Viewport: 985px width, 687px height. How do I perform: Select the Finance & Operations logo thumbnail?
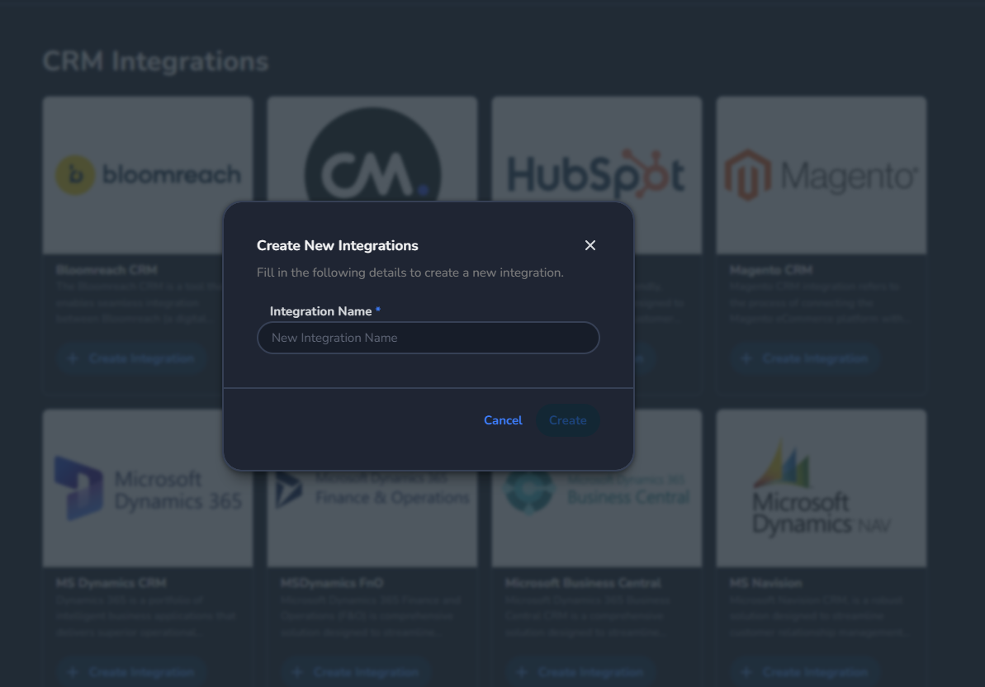point(372,519)
